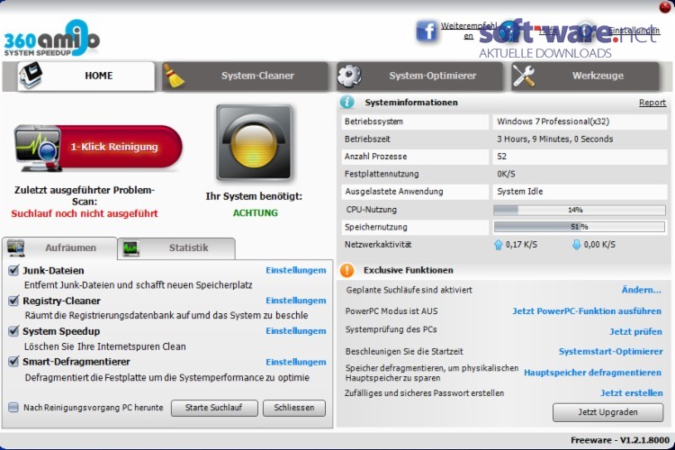675x450 pixels.
Task: Start the 1-Klick Reinigung
Action: (x=99, y=148)
